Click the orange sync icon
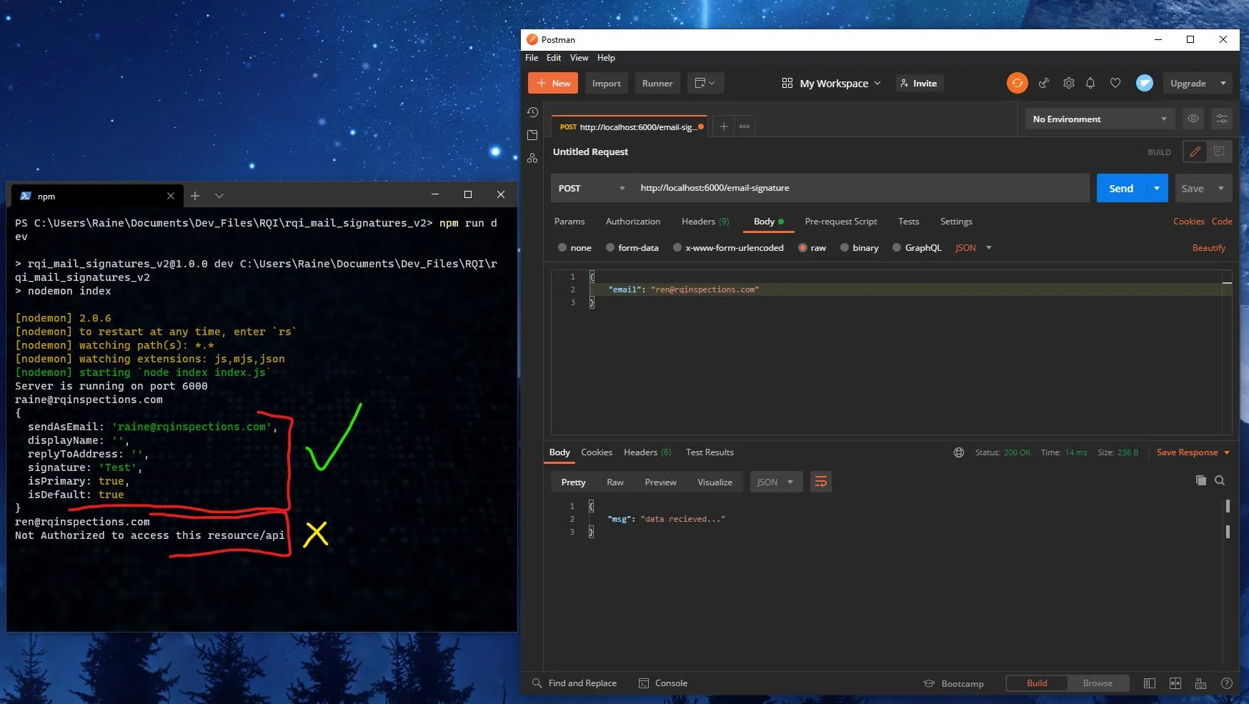 click(1017, 83)
